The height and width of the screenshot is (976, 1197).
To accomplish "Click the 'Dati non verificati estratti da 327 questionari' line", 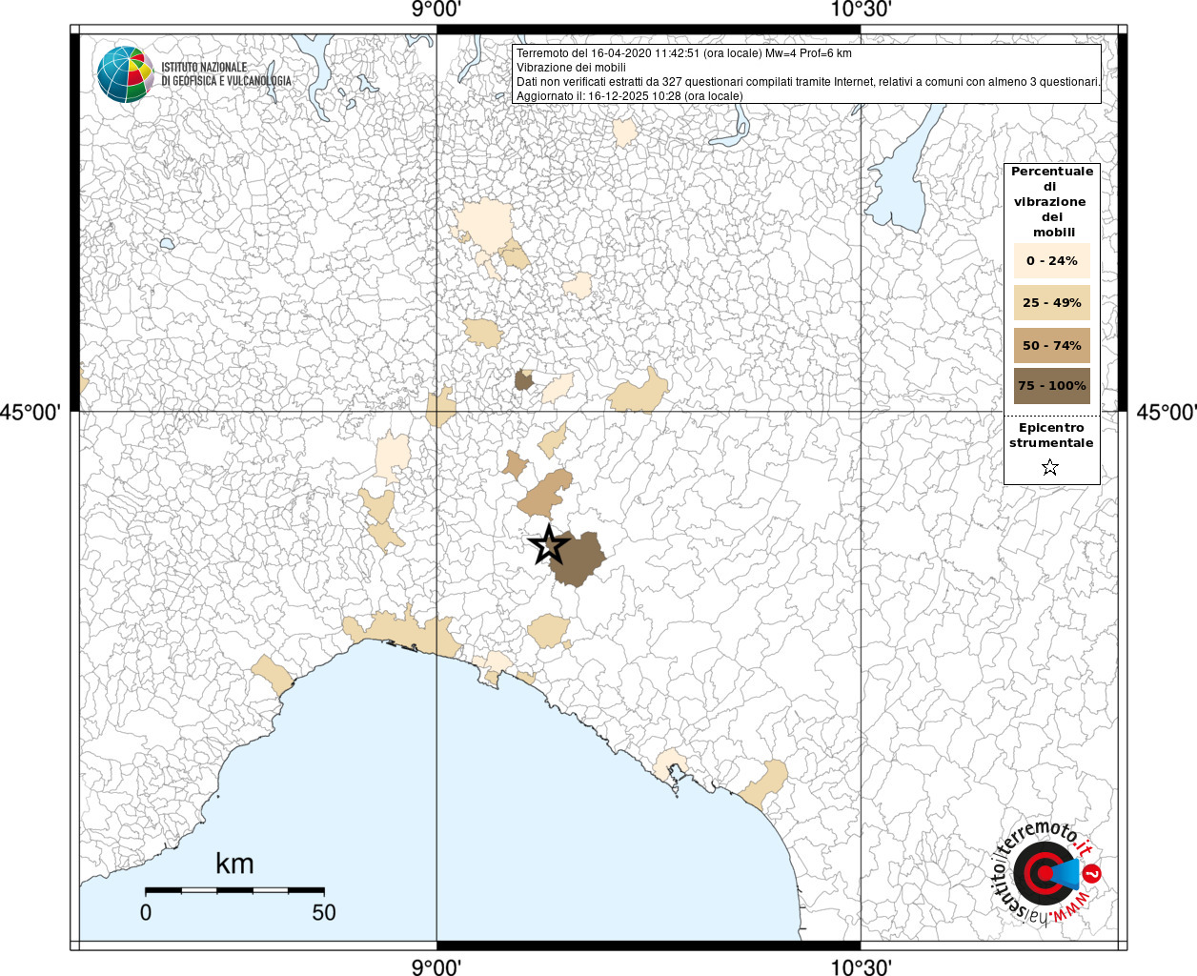I will (x=808, y=82).
